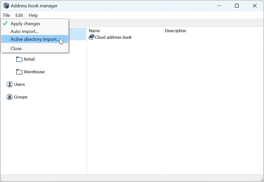Select the Groups label in the tree
The image size is (264, 182).
21,97
